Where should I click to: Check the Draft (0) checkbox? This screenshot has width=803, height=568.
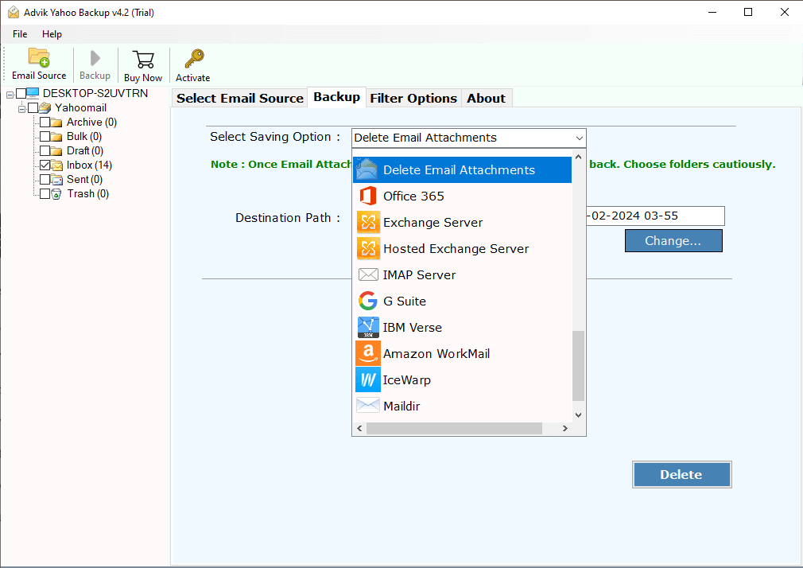click(45, 150)
